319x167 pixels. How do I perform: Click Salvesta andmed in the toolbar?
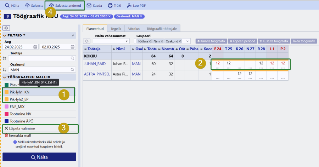65,6
